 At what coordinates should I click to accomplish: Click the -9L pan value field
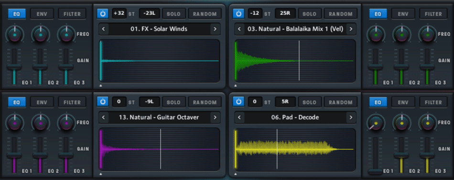coord(150,102)
